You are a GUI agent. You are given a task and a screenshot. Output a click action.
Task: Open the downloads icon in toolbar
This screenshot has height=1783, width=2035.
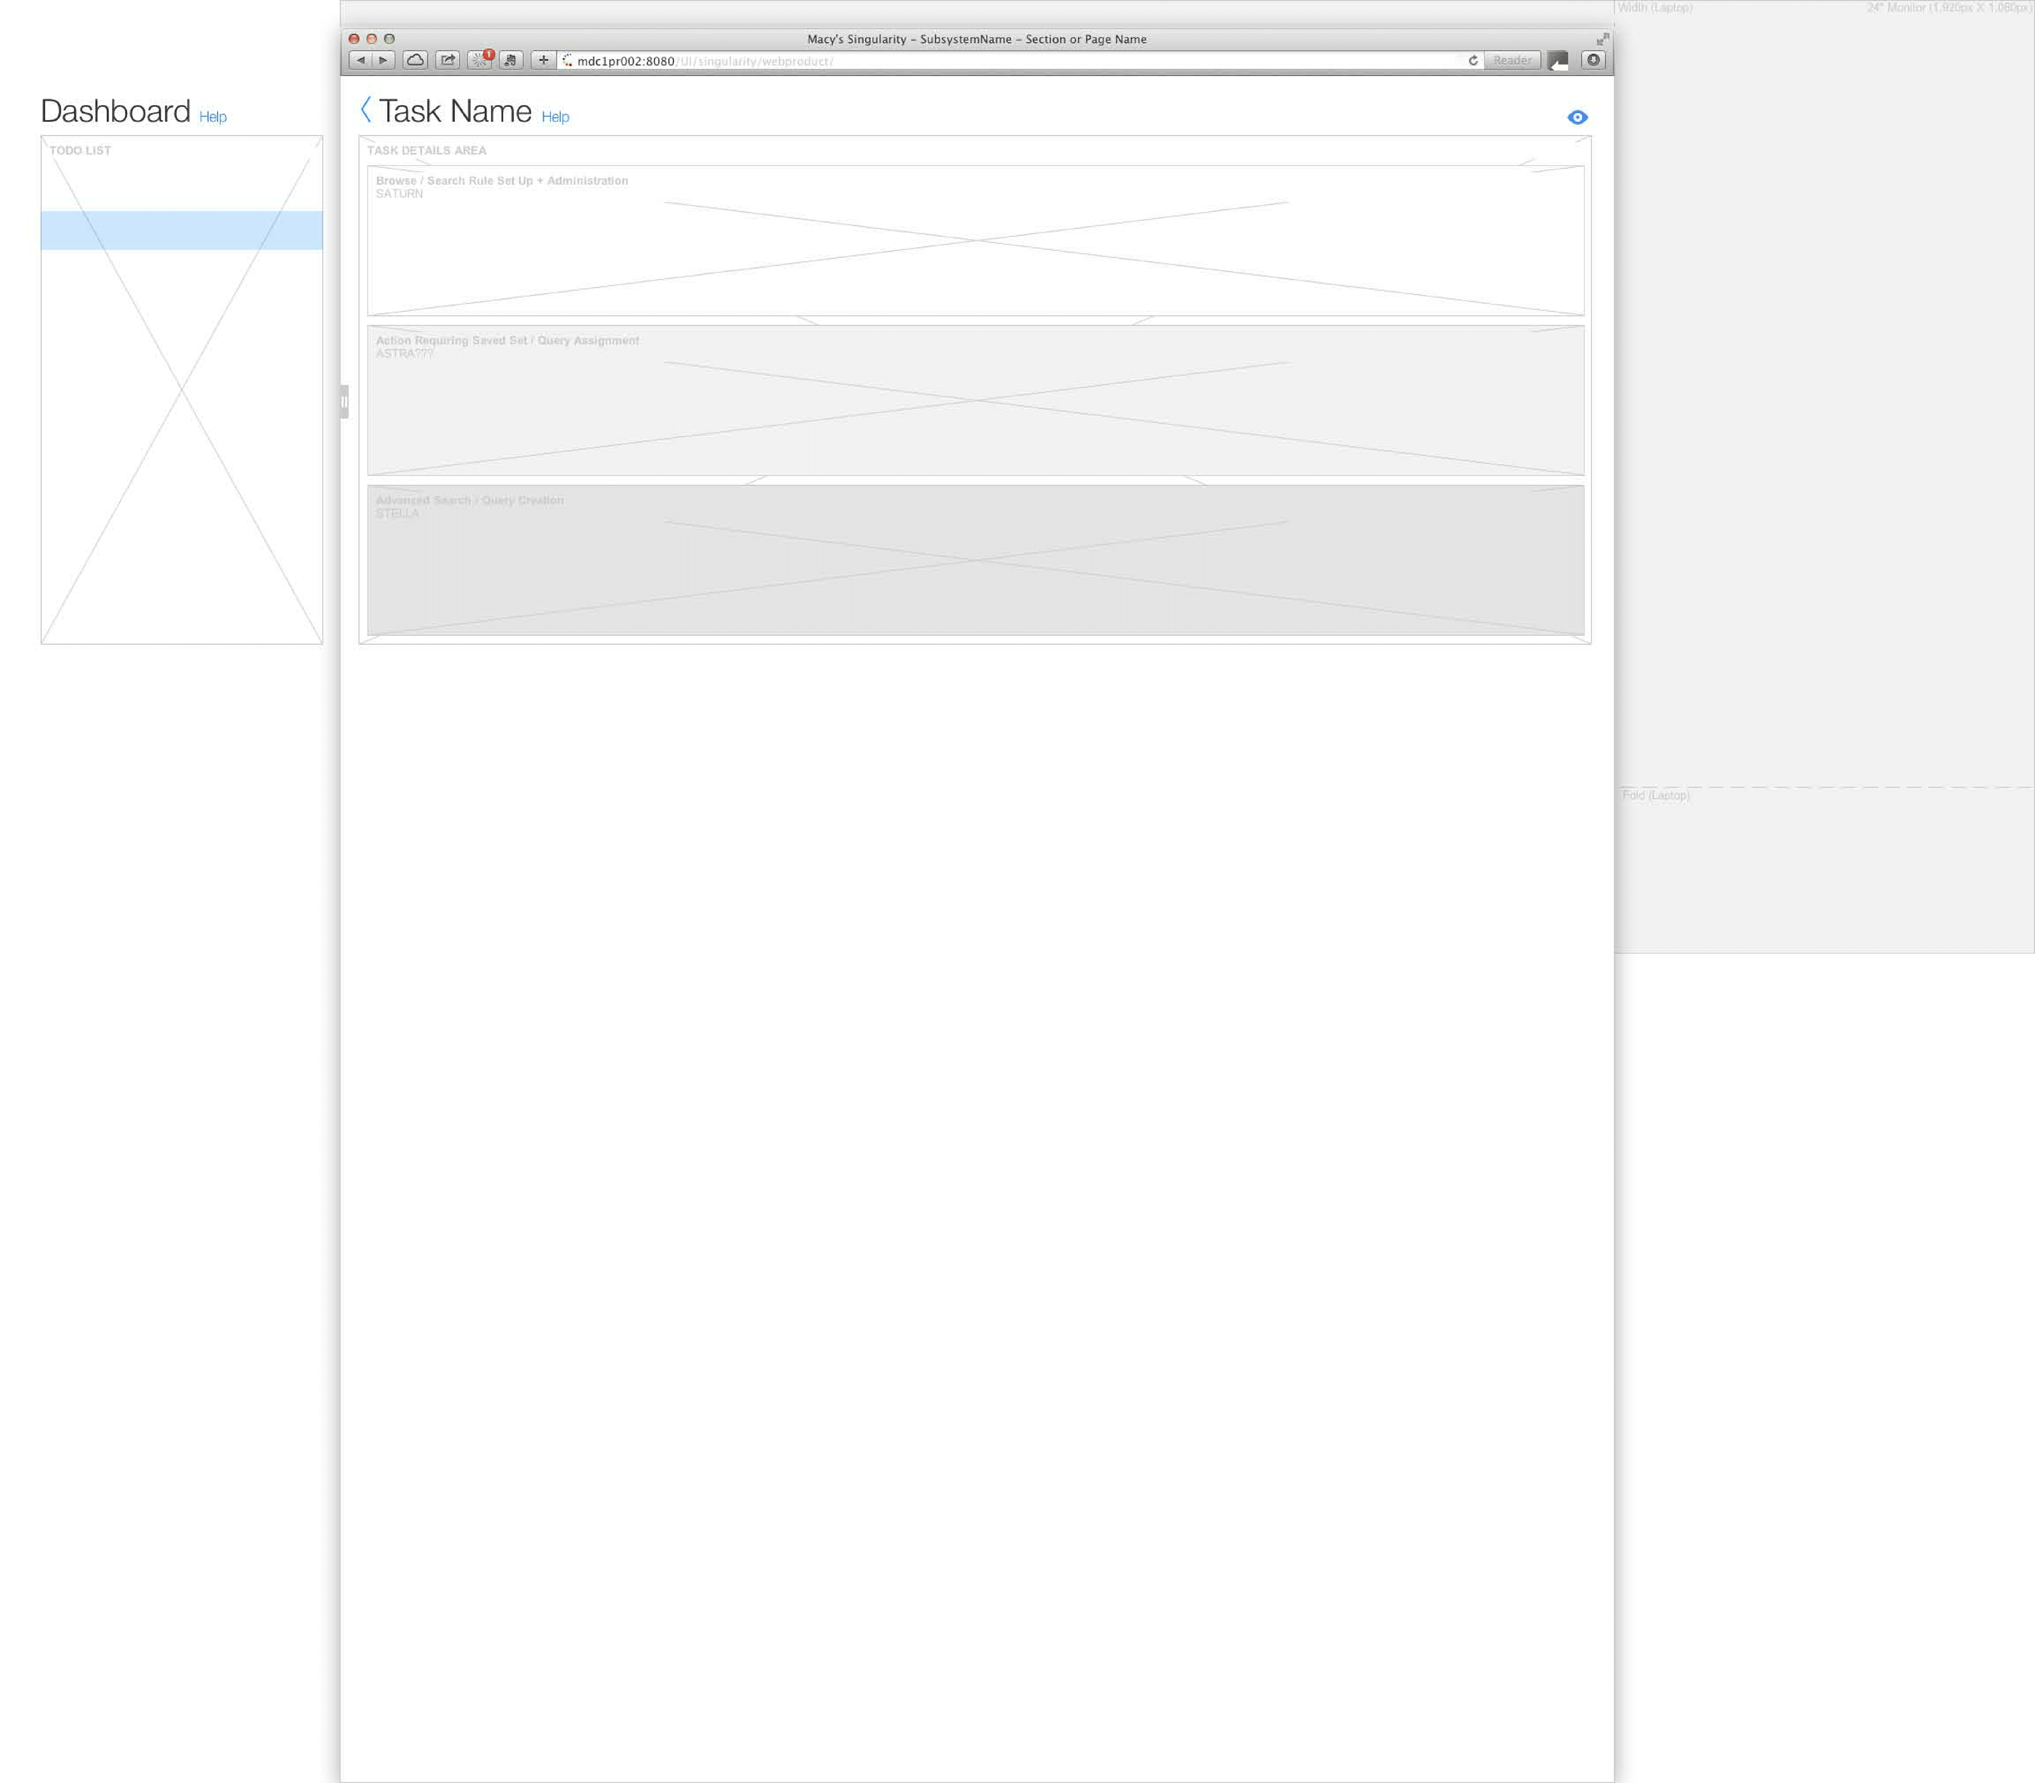(x=1594, y=61)
